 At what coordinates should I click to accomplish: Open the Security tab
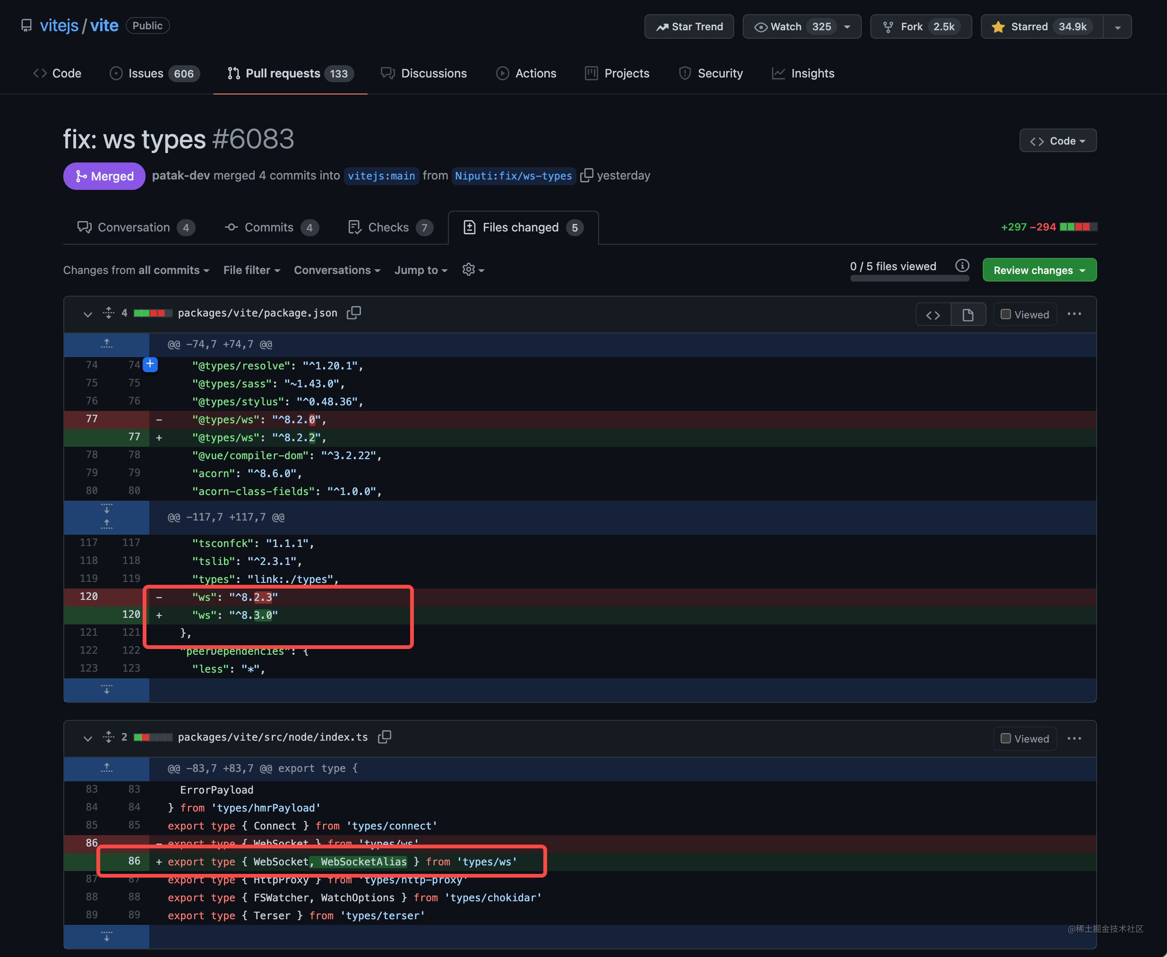point(711,73)
